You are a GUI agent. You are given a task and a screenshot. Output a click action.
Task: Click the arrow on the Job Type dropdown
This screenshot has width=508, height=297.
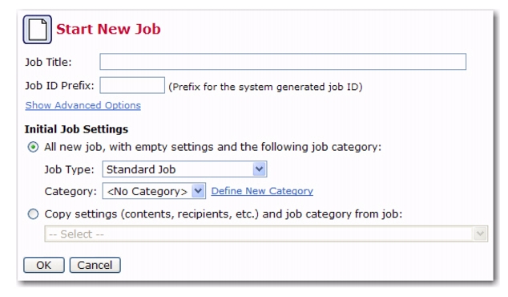[259, 169]
